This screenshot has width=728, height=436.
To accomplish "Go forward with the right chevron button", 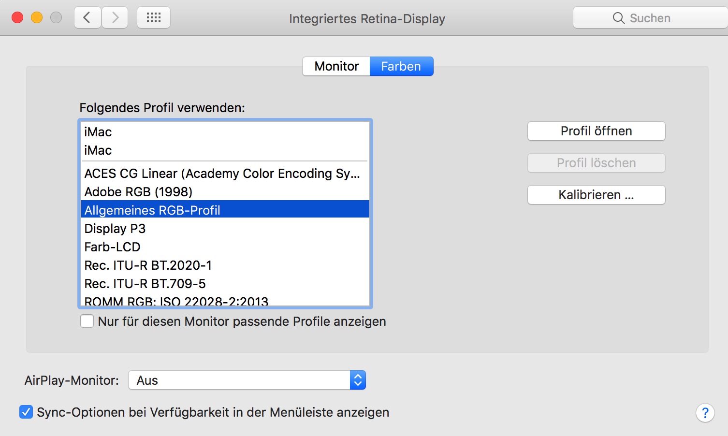I will 115,18.
